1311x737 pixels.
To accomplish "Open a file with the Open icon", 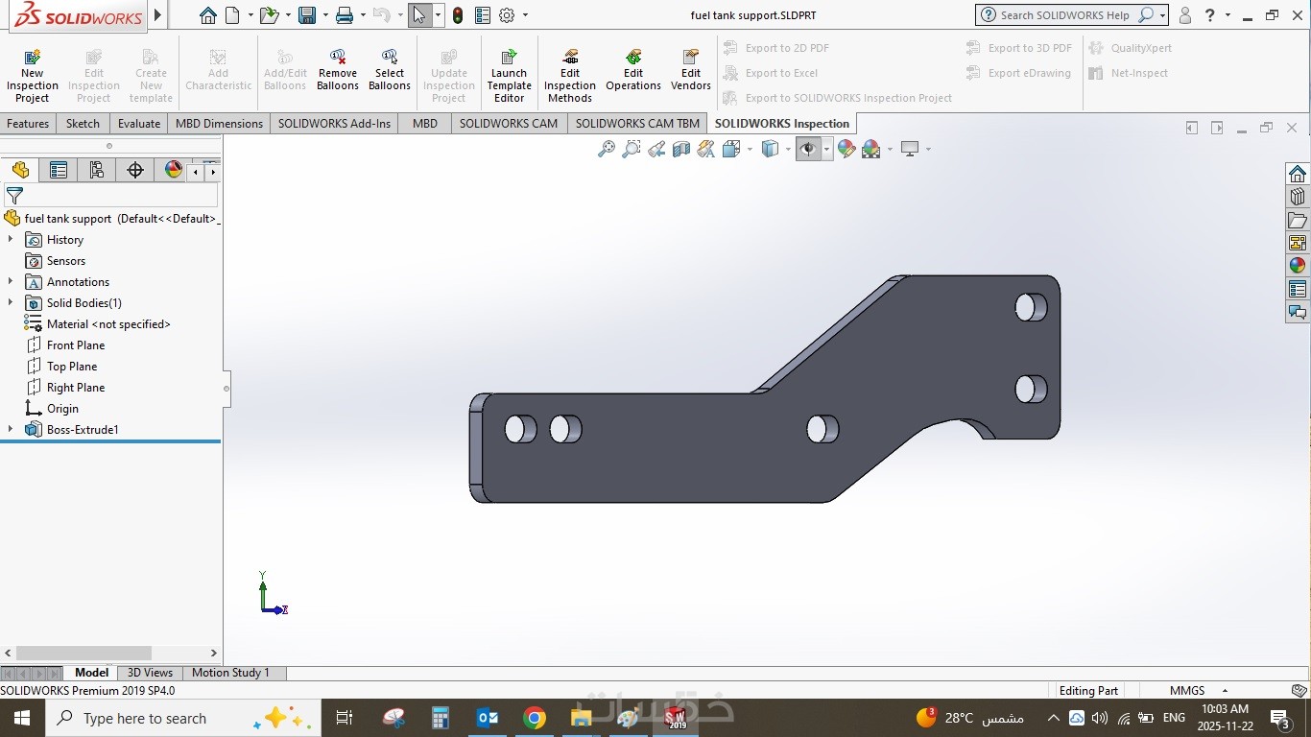I will point(269,15).
